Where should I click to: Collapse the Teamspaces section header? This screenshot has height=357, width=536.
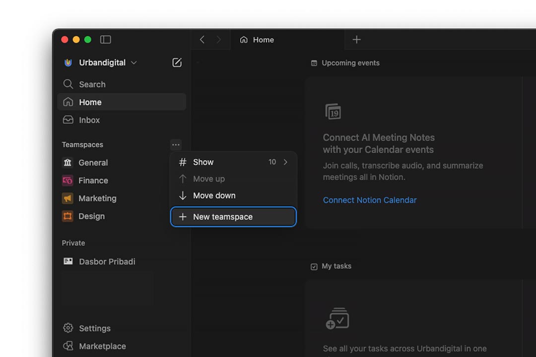click(x=82, y=144)
